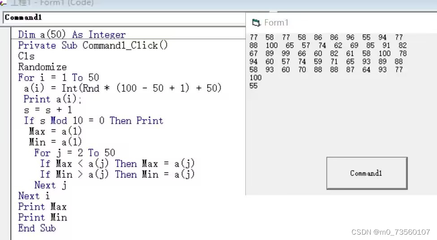
Task: Click the 'Print Min' code line
Action: pyautogui.click(x=43, y=218)
